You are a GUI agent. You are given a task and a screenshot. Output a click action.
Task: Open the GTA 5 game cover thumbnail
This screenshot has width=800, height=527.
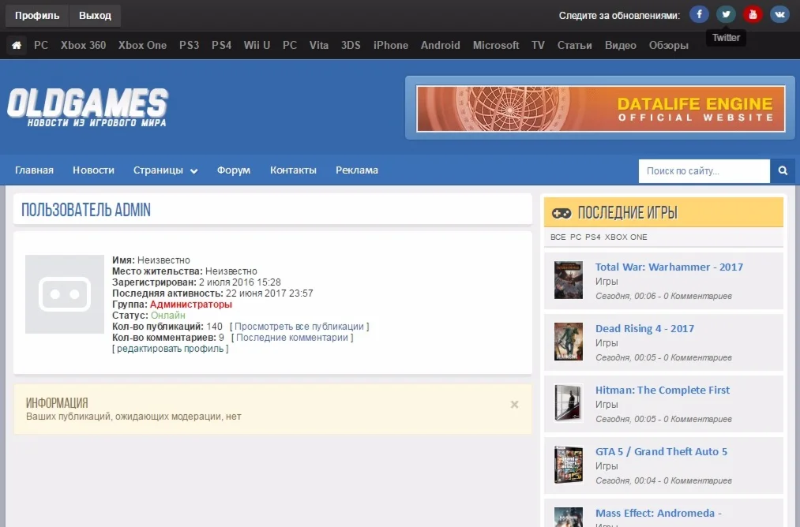pyautogui.click(x=568, y=465)
